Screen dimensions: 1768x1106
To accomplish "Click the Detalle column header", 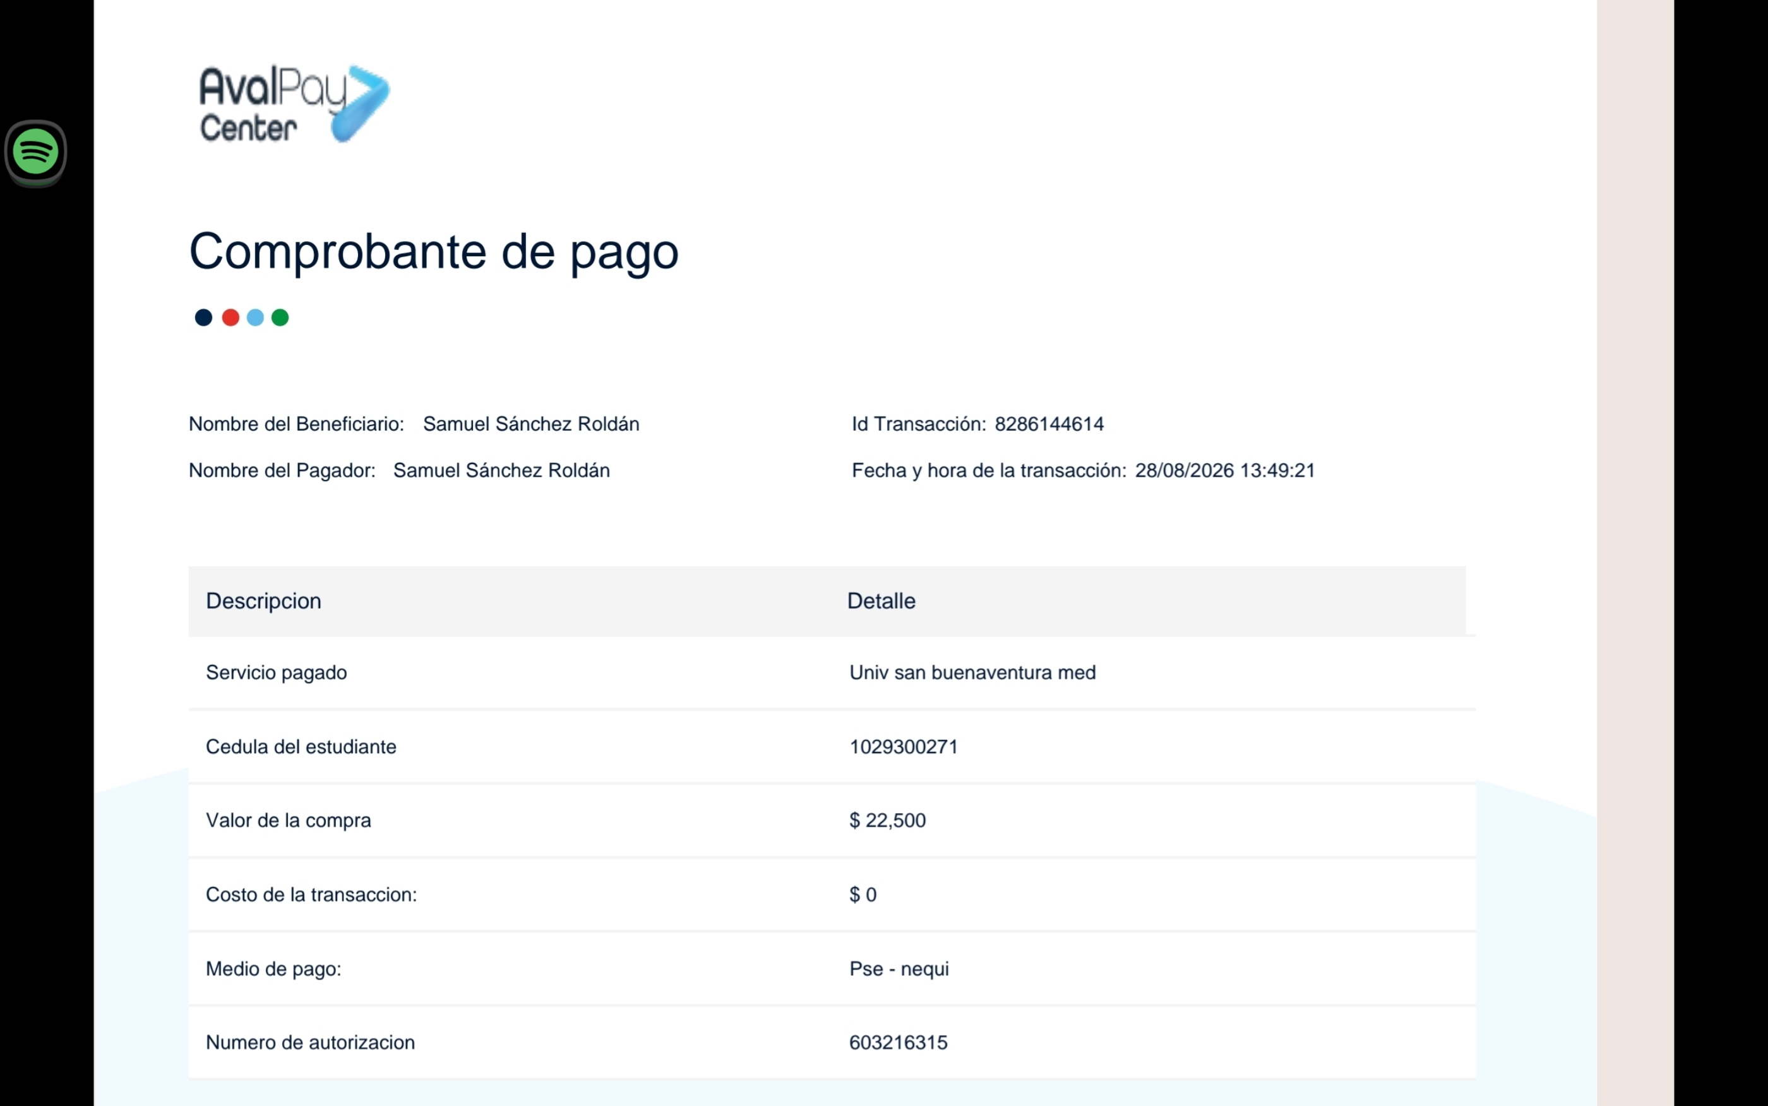I will tap(881, 601).
